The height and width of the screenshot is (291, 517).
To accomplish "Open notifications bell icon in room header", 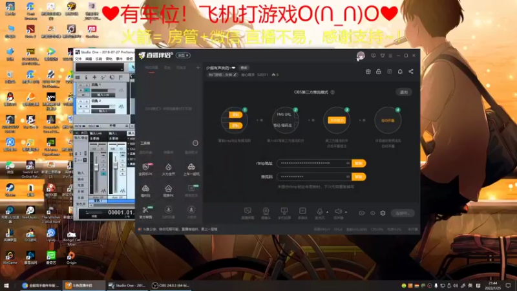I will 400,72.
